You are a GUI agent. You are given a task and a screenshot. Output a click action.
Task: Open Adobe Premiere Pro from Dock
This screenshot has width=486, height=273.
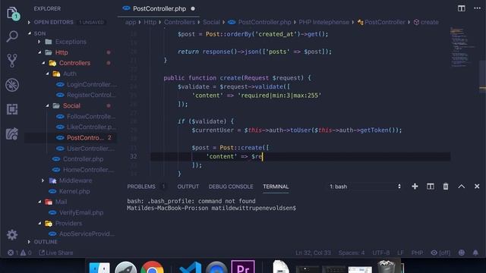coord(243,267)
